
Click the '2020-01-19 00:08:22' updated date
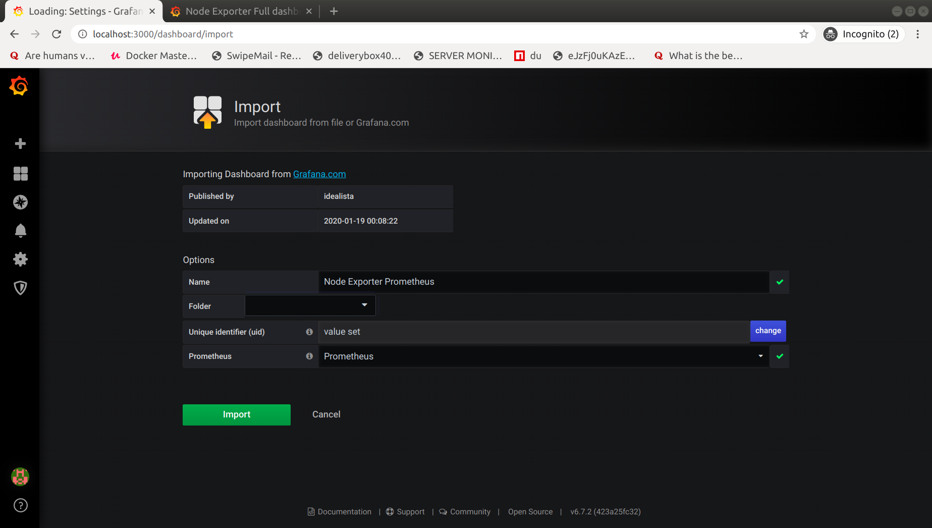361,221
